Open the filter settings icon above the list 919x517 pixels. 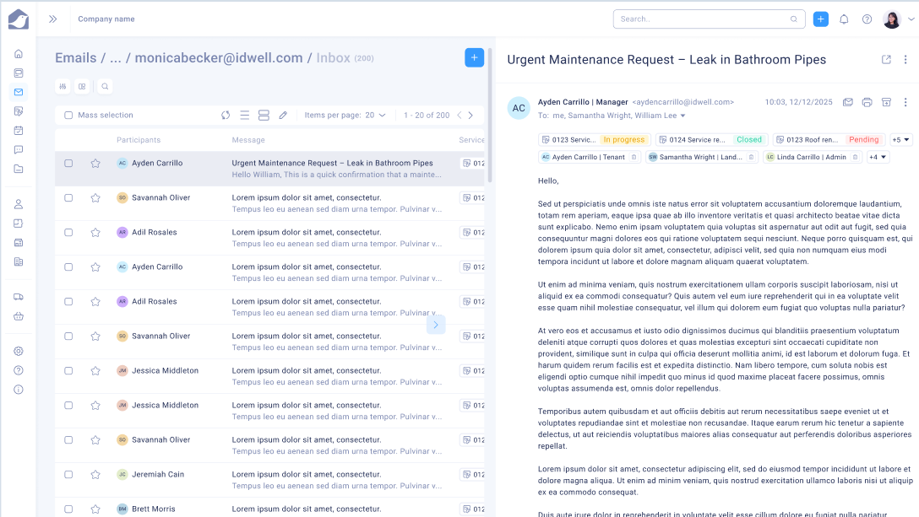(x=63, y=86)
